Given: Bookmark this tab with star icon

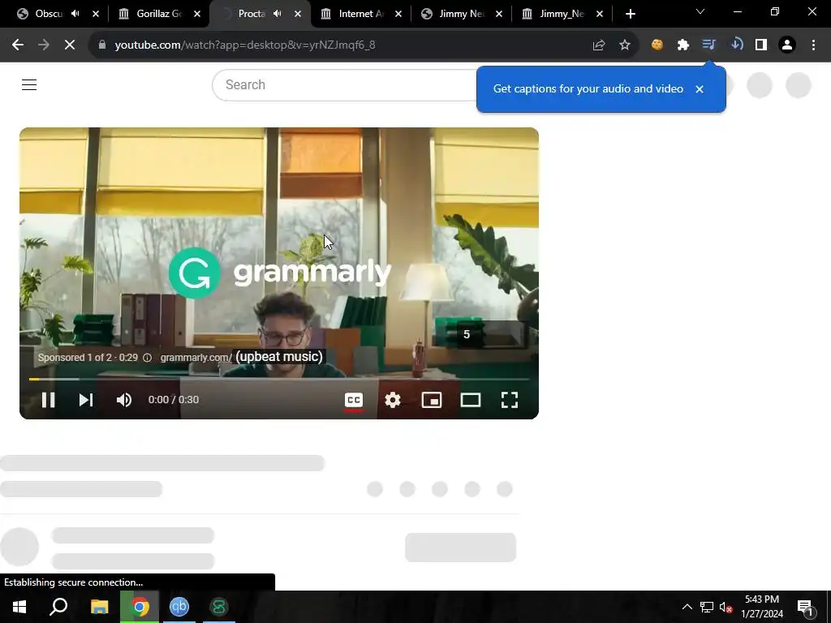Looking at the screenshot, I should pos(625,45).
